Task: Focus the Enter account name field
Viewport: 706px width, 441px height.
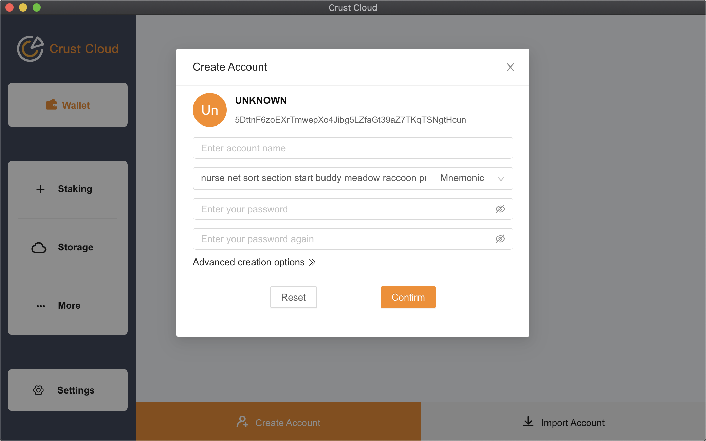Action: coord(353,148)
